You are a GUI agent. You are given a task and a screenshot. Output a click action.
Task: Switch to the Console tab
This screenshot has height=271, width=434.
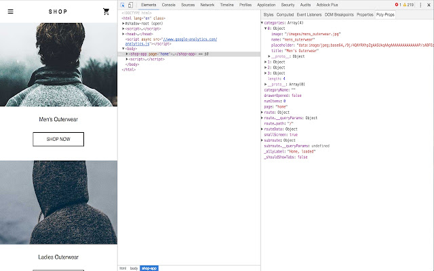(x=169, y=5)
